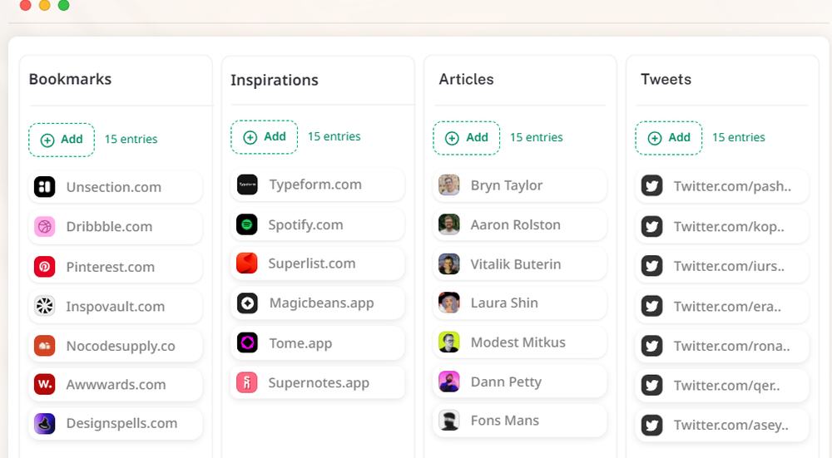Select Vitalik Buterin's profile photo
The height and width of the screenshot is (458, 832).
click(x=449, y=264)
